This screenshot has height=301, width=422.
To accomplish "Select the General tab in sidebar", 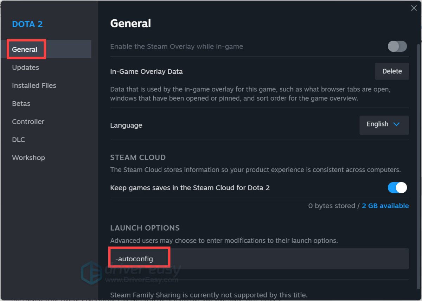I will tap(25, 49).
